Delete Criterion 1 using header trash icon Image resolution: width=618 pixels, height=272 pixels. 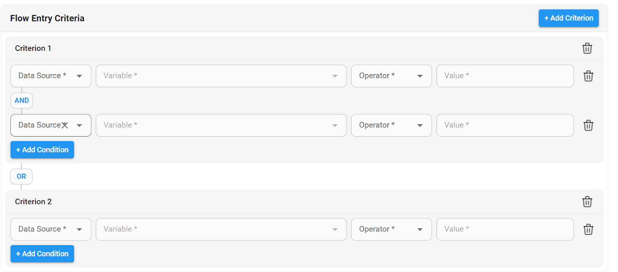click(587, 48)
